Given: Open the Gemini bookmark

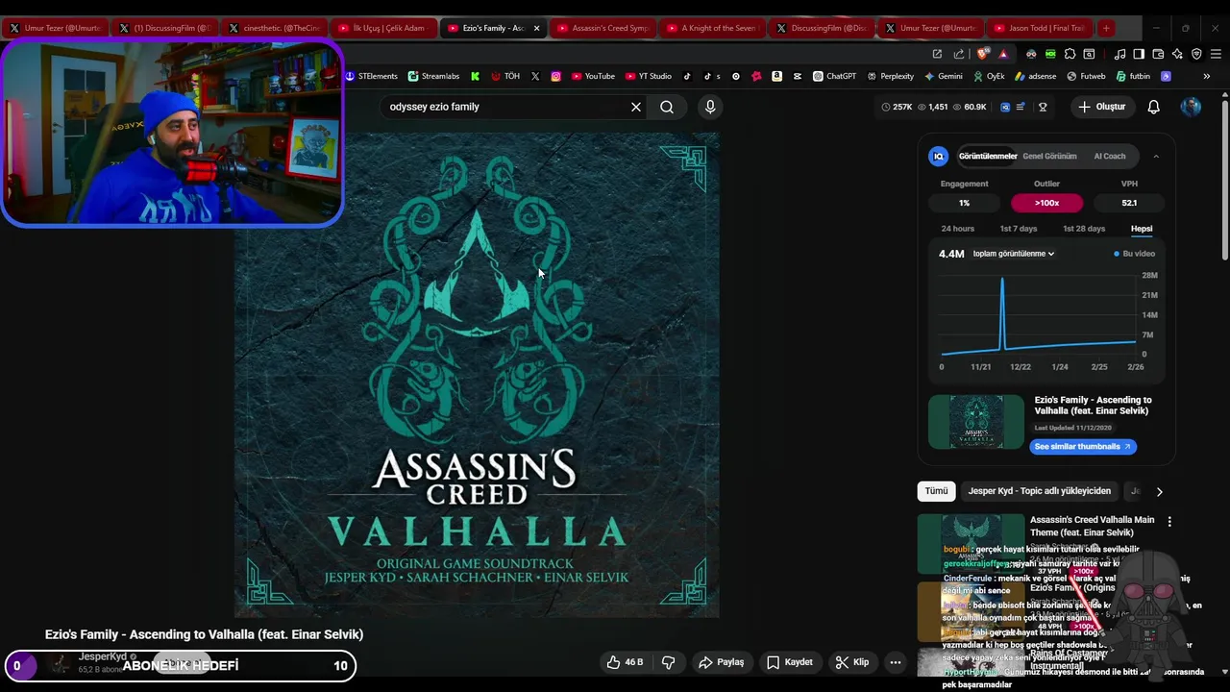Looking at the screenshot, I should click(943, 76).
